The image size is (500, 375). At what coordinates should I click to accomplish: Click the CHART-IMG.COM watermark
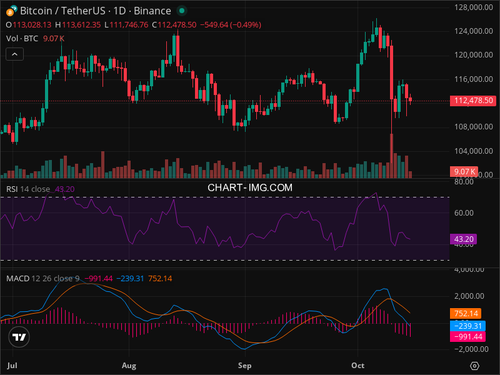[250, 187]
